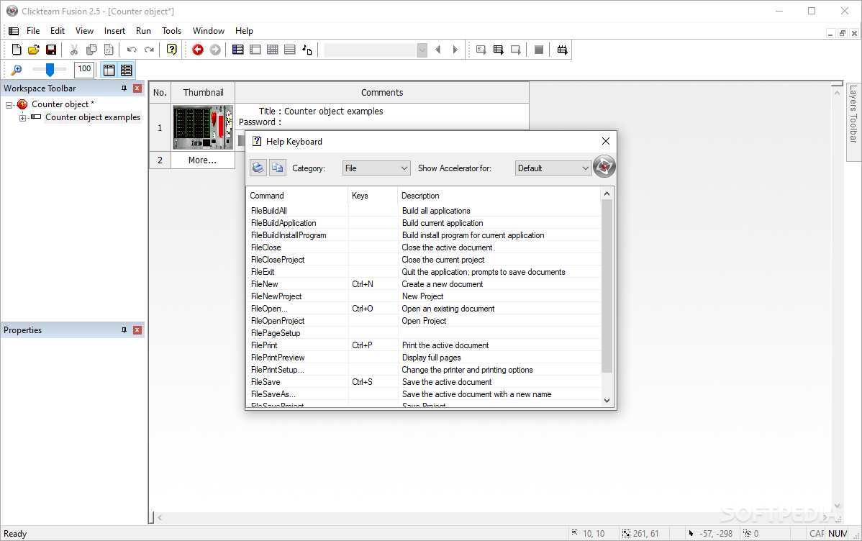Close the Workspace Toolbar panel

tap(137, 88)
